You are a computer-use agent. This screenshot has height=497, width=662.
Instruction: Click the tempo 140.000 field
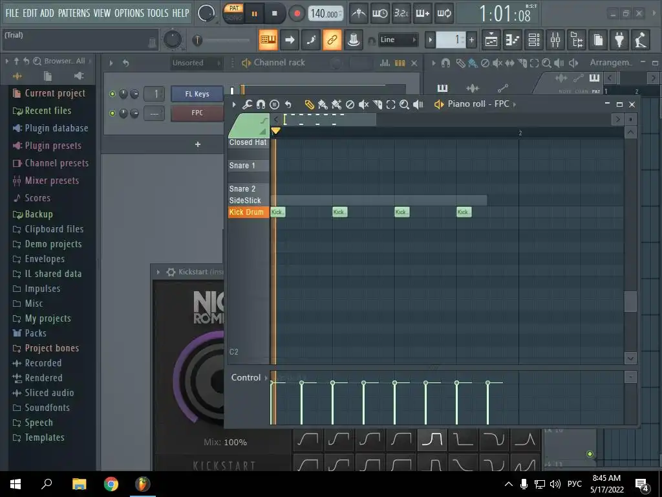click(326, 14)
